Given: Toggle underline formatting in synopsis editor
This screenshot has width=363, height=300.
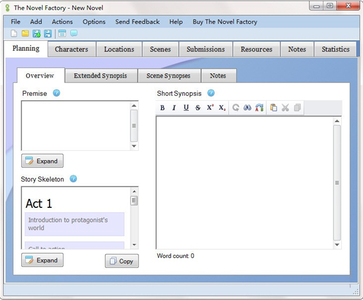Looking at the screenshot, I should click(x=186, y=108).
